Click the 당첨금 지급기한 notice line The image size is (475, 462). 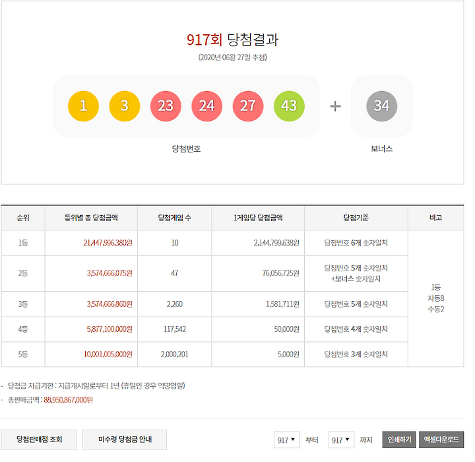96,386
